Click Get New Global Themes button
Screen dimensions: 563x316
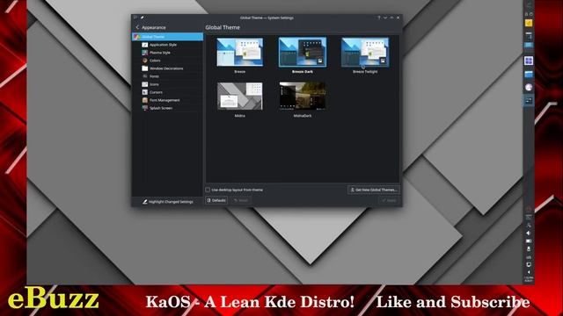tap(374, 190)
